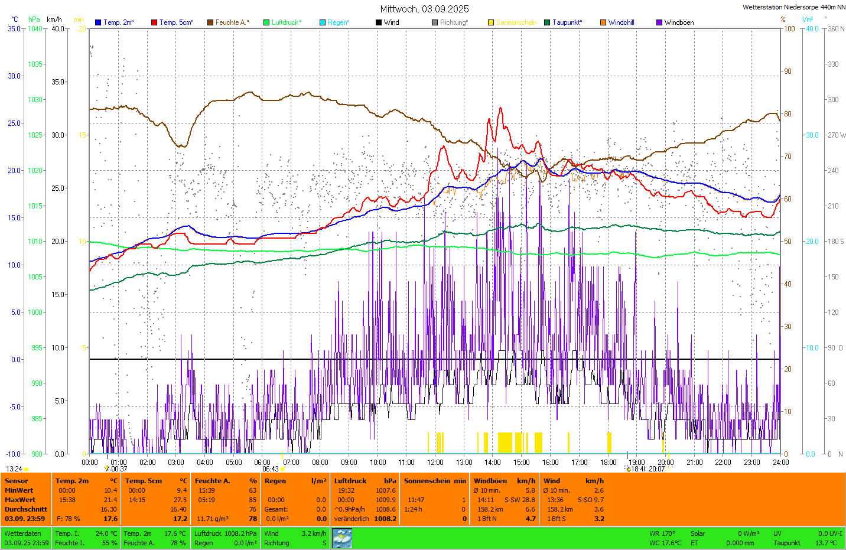
Task: Click the Richtung legend label
Action: click(454, 22)
